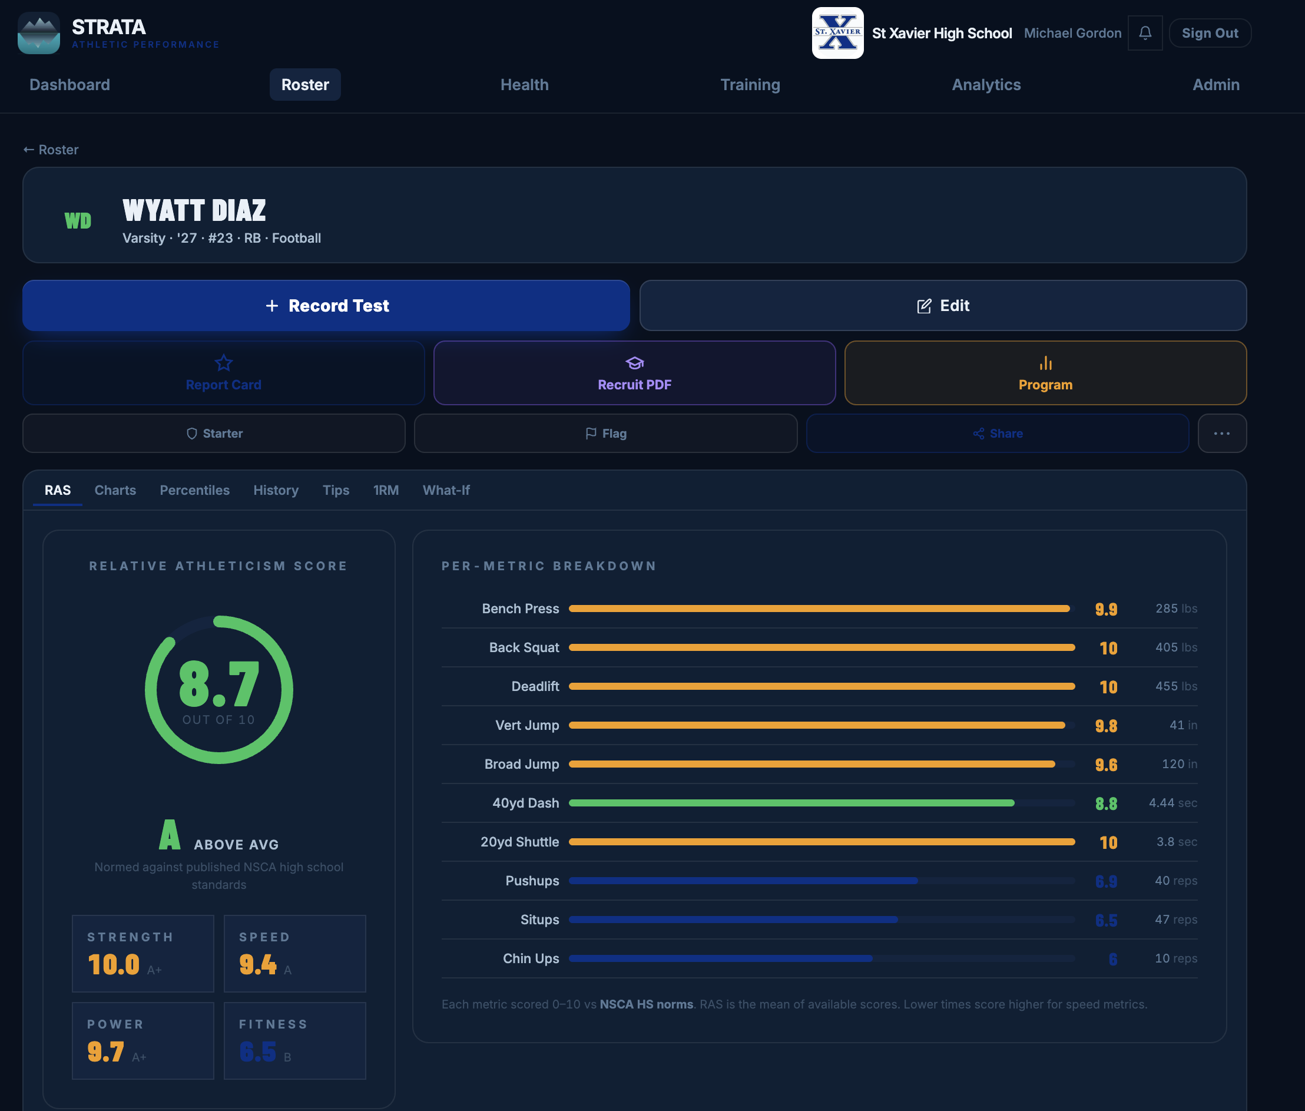Switch to the History tab

[x=276, y=490]
